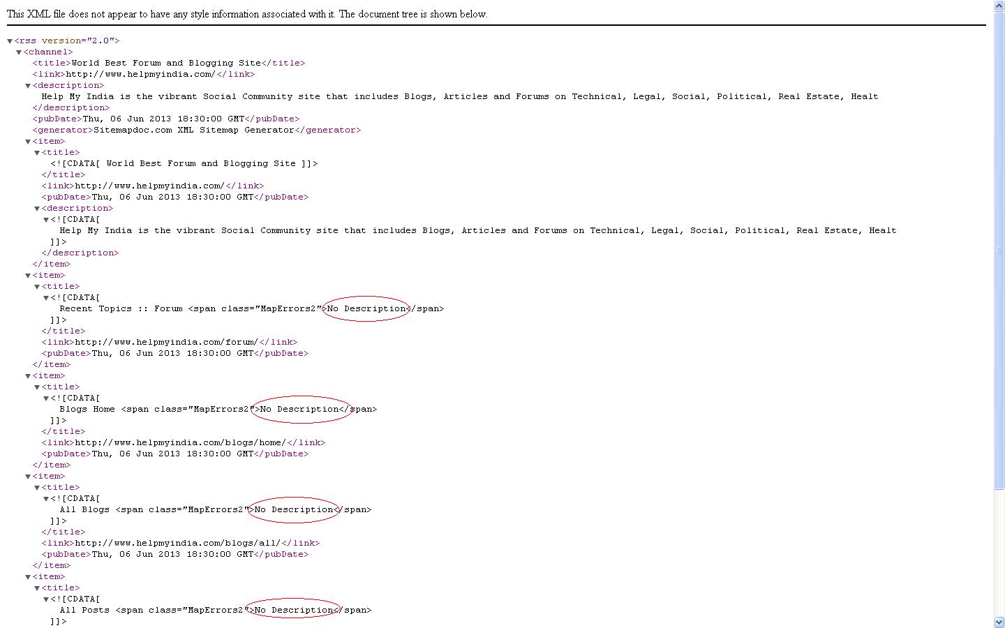Click the vertical scrollbar thumb
The width and height of the screenshot is (1005, 628).
(x=999, y=250)
